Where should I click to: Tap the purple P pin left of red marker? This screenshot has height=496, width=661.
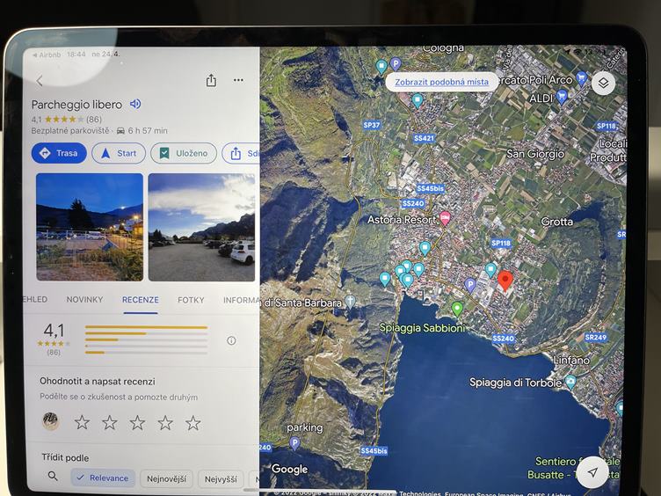tap(470, 285)
